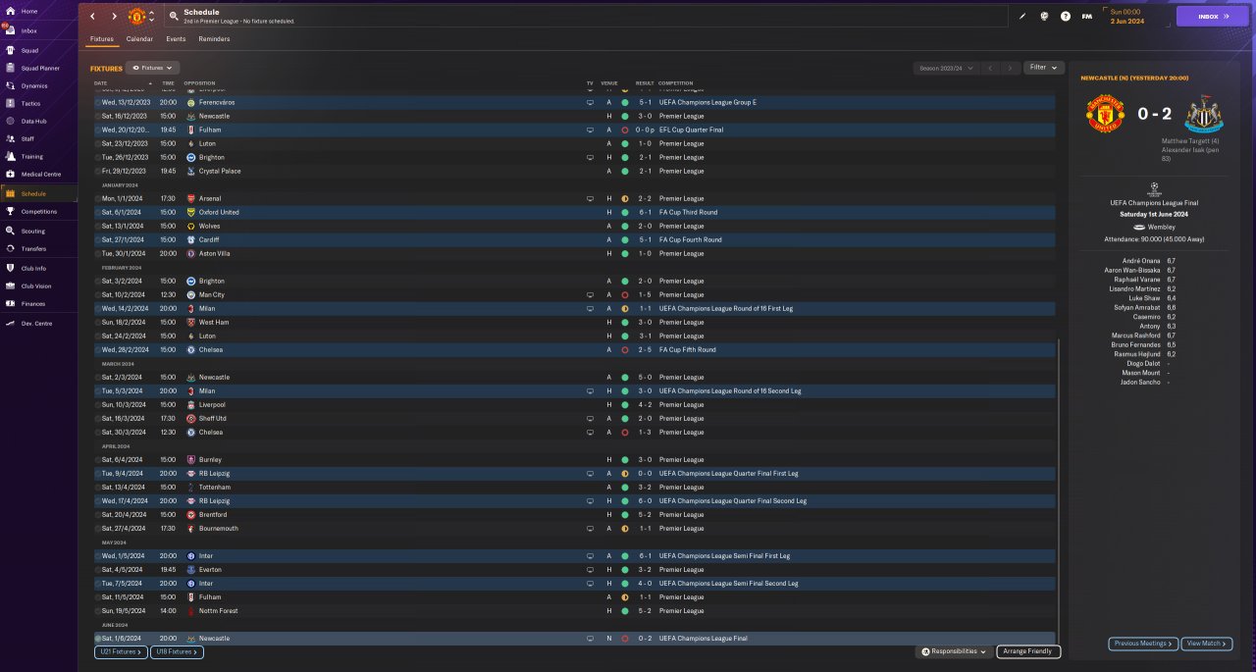Open U18 Fixtures
The height and width of the screenshot is (672, 1256).
[178, 651]
